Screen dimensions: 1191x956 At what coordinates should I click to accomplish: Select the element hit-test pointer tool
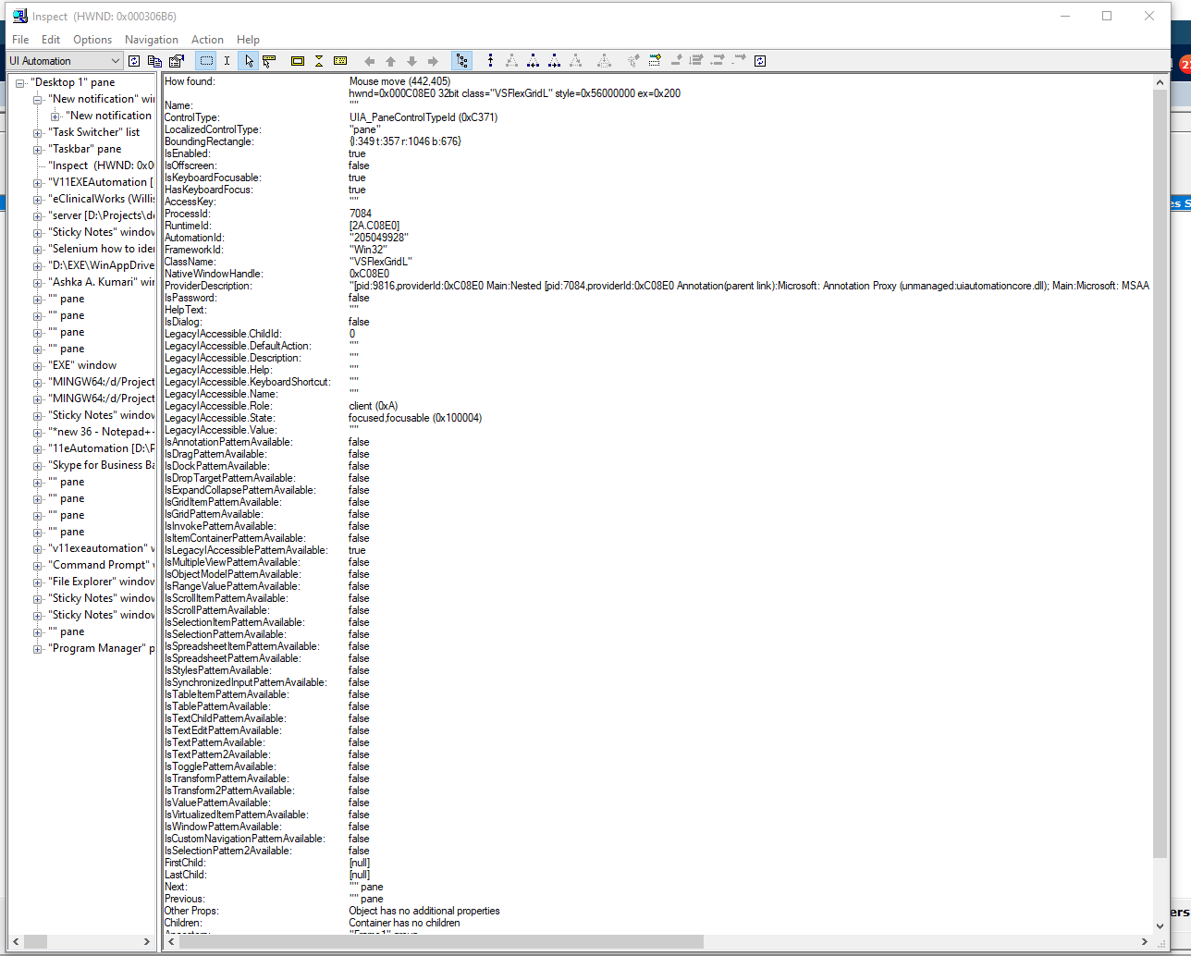pos(249,60)
